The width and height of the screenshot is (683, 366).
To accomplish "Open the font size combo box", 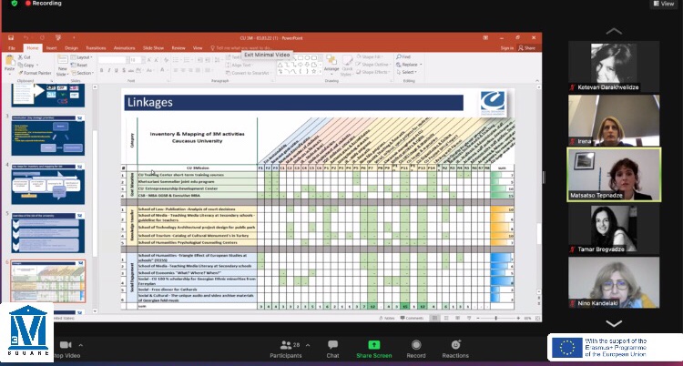I will point(136,60).
